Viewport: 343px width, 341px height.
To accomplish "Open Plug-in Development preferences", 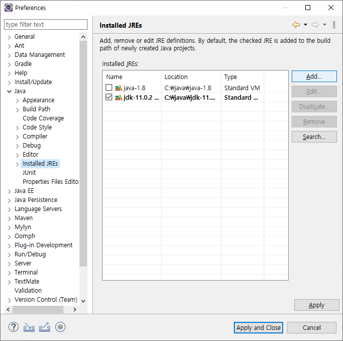I will pyautogui.click(x=43, y=245).
